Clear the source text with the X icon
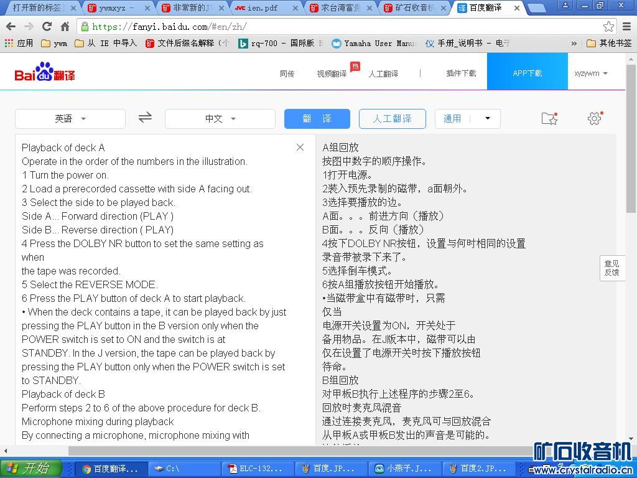This screenshot has width=637, height=478. tap(300, 147)
